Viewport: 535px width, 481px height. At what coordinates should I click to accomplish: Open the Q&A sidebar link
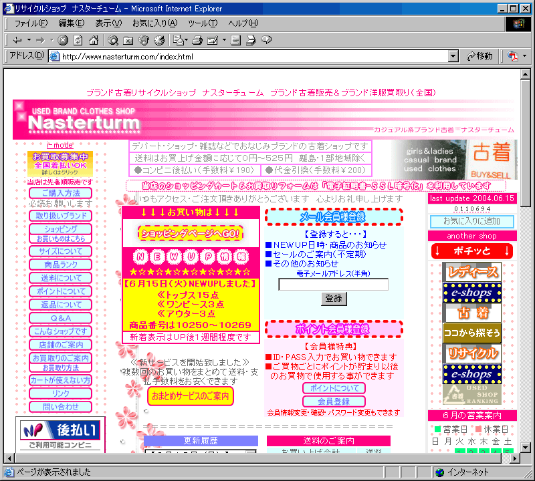pos(60,318)
